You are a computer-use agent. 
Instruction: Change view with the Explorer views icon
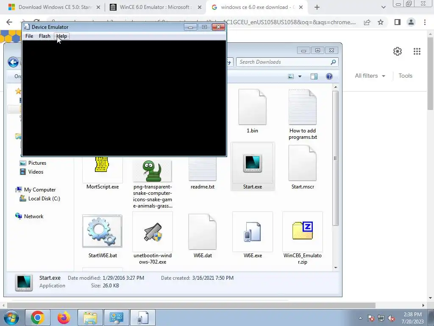tap(291, 76)
